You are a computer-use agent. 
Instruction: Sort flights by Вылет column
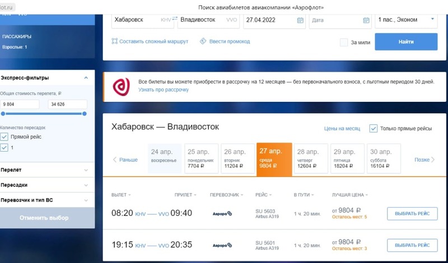(x=121, y=195)
